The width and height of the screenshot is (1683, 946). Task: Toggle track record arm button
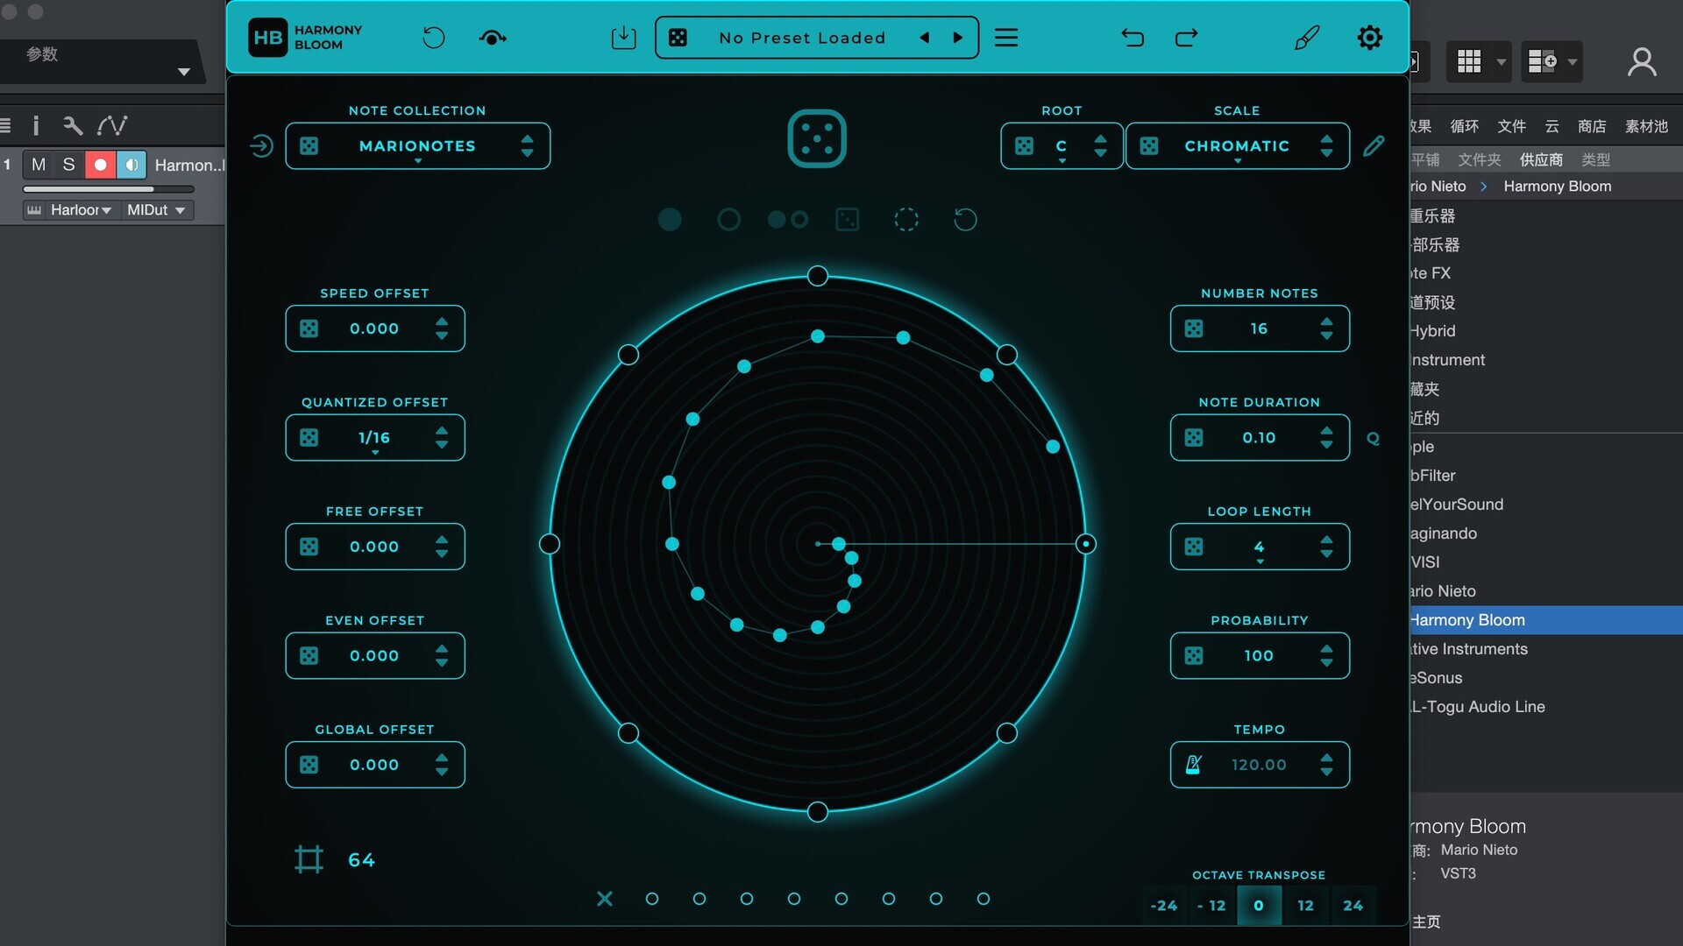click(100, 165)
